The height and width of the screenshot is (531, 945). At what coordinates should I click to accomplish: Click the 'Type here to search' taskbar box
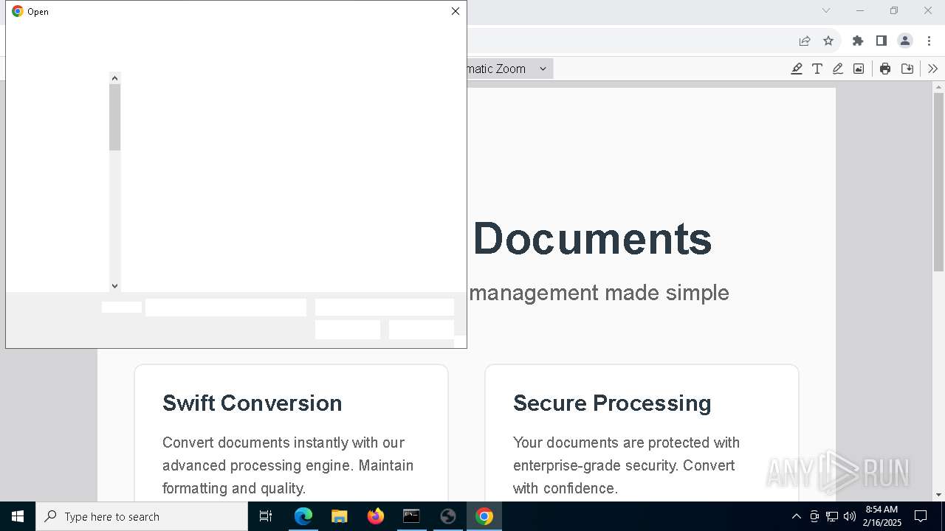click(x=142, y=516)
